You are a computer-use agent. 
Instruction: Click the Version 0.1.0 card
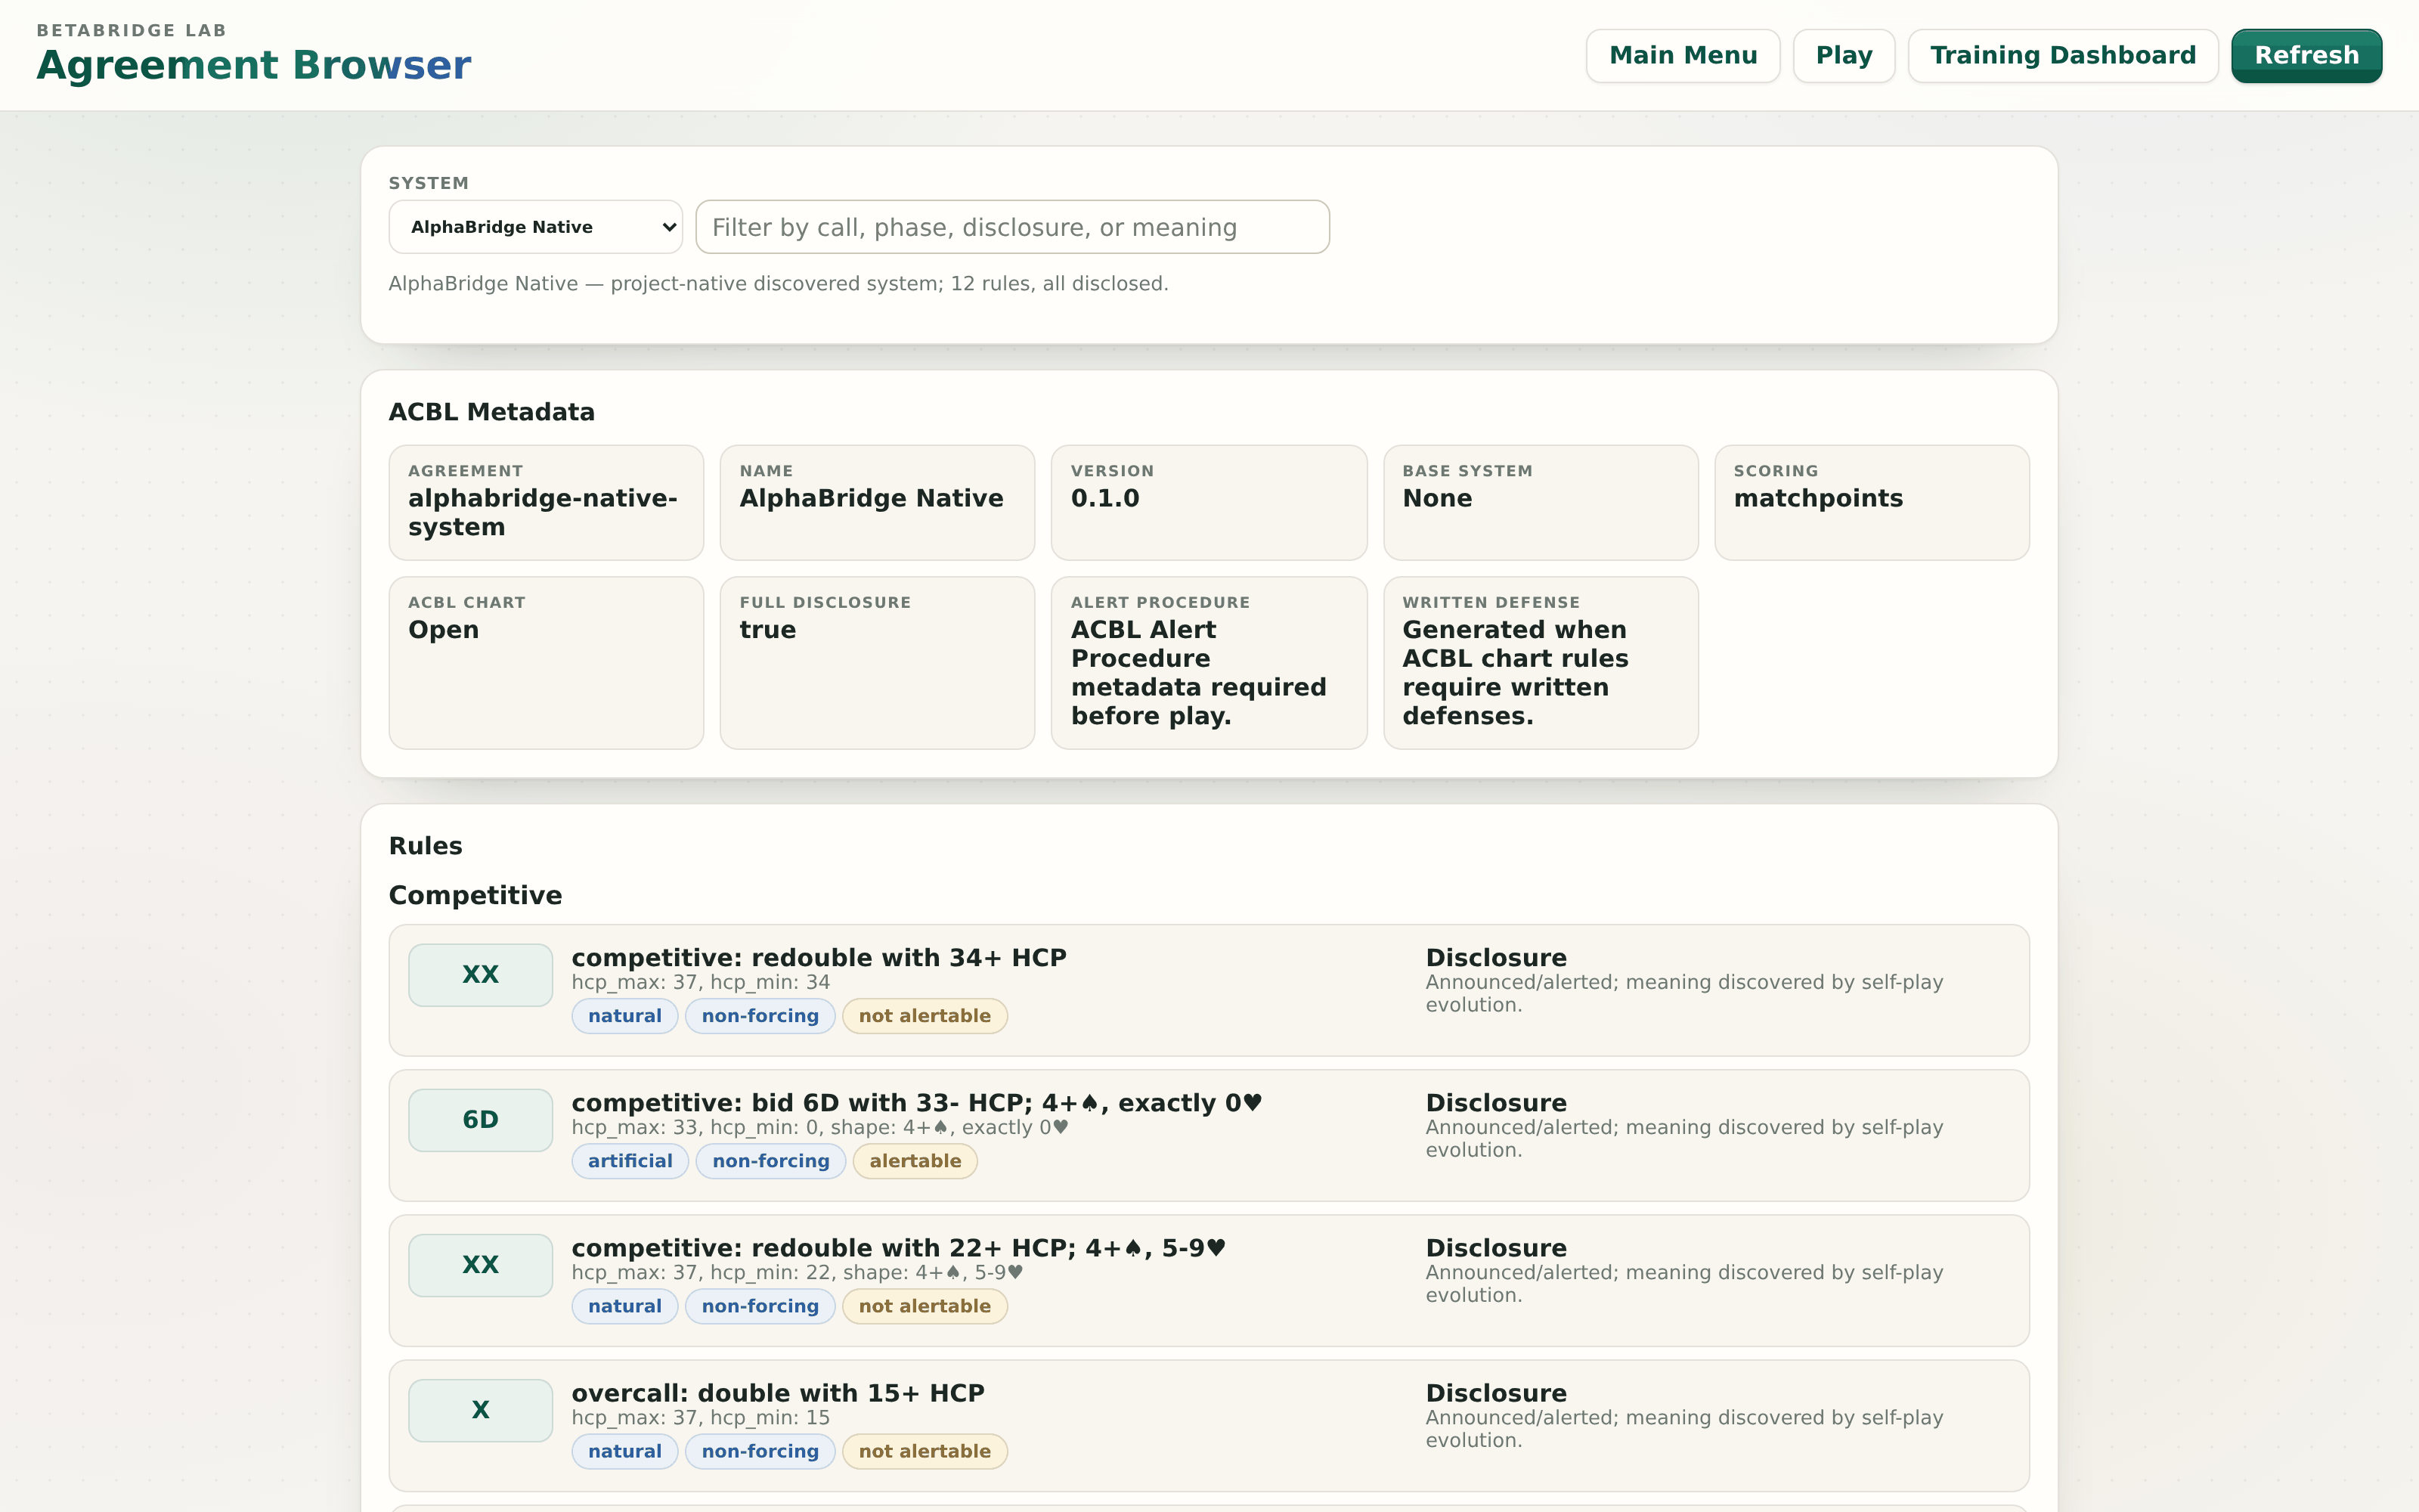1209,503
